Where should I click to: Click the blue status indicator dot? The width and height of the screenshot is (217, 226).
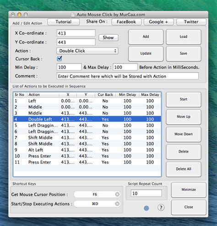146,208
